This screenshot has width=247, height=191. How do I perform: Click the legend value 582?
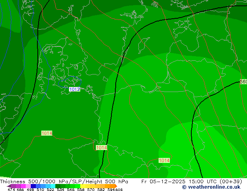pos(101,189)
